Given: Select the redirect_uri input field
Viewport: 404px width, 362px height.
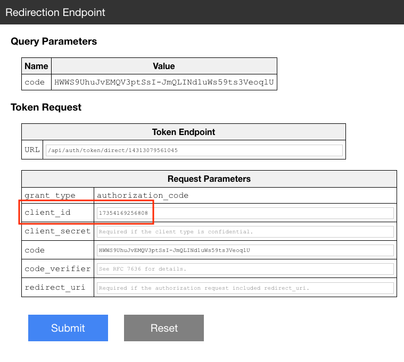Looking at the screenshot, I should pyautogui.click(x=245, y=288).
